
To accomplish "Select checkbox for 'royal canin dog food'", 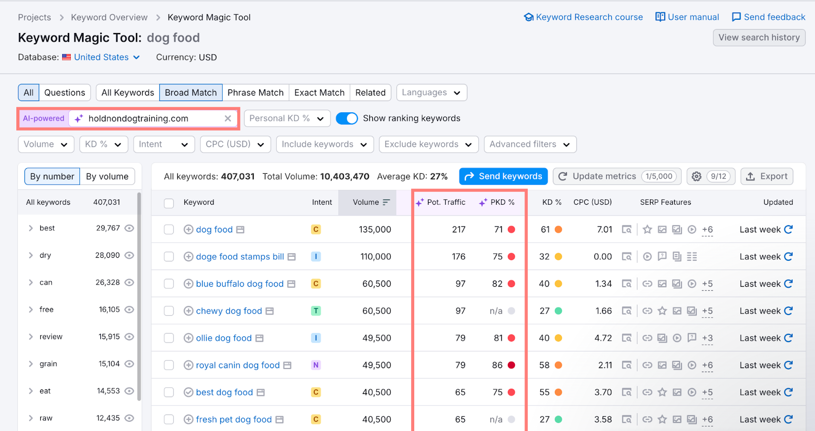I will click(169, 365).
